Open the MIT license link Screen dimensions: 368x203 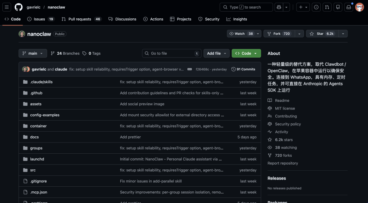[x=284, y=108]
